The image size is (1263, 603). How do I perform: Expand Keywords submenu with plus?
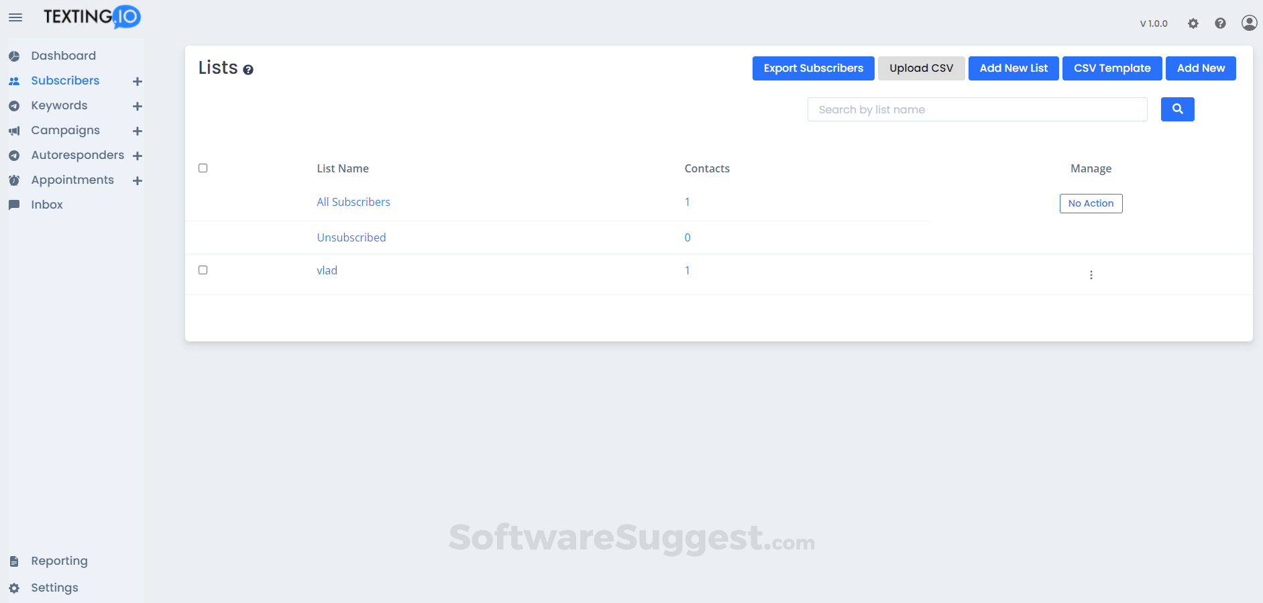click(x=138, y=106)
